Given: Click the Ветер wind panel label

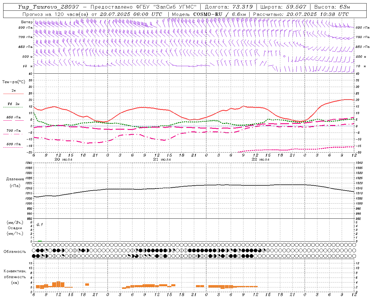Looking at the screenshot, I should (x=27, y=22).
